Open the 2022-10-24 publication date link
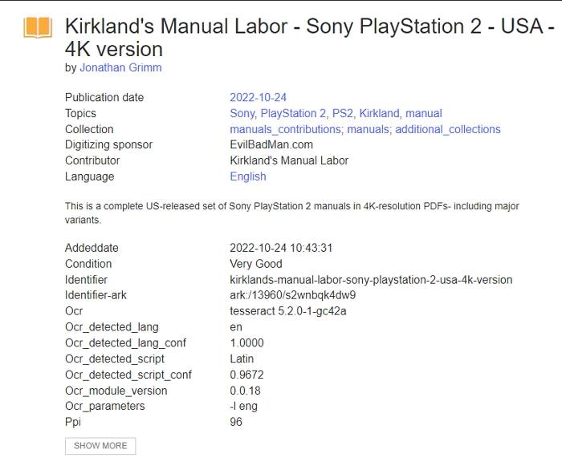This screenshot has width=562, height=466. point(258,98)
